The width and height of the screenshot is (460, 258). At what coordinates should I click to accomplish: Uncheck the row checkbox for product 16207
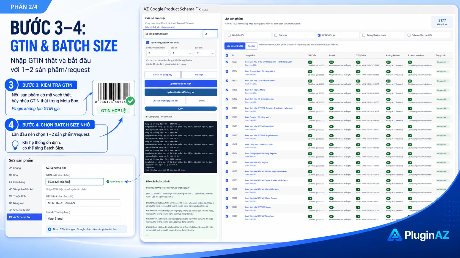227,62
